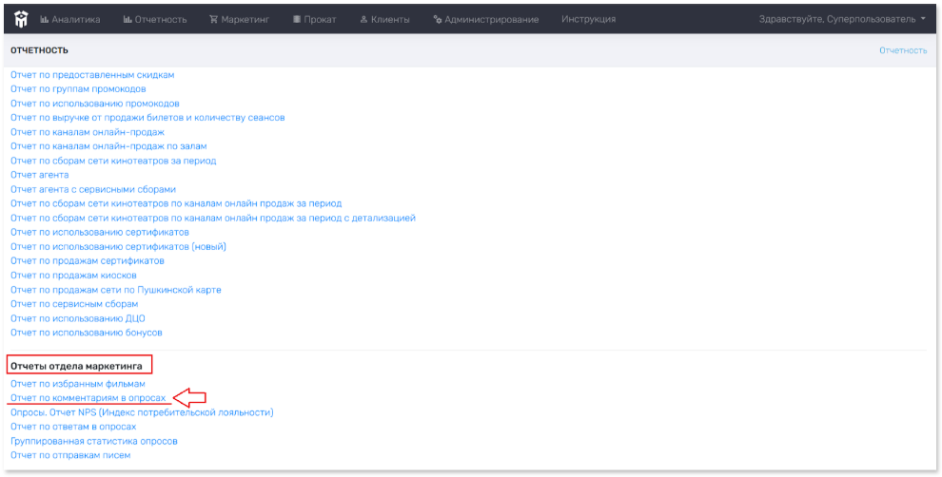Open the Отчетность menu
Screen dimensions: 942x477
pyautogui.click(x=155, y=19)
